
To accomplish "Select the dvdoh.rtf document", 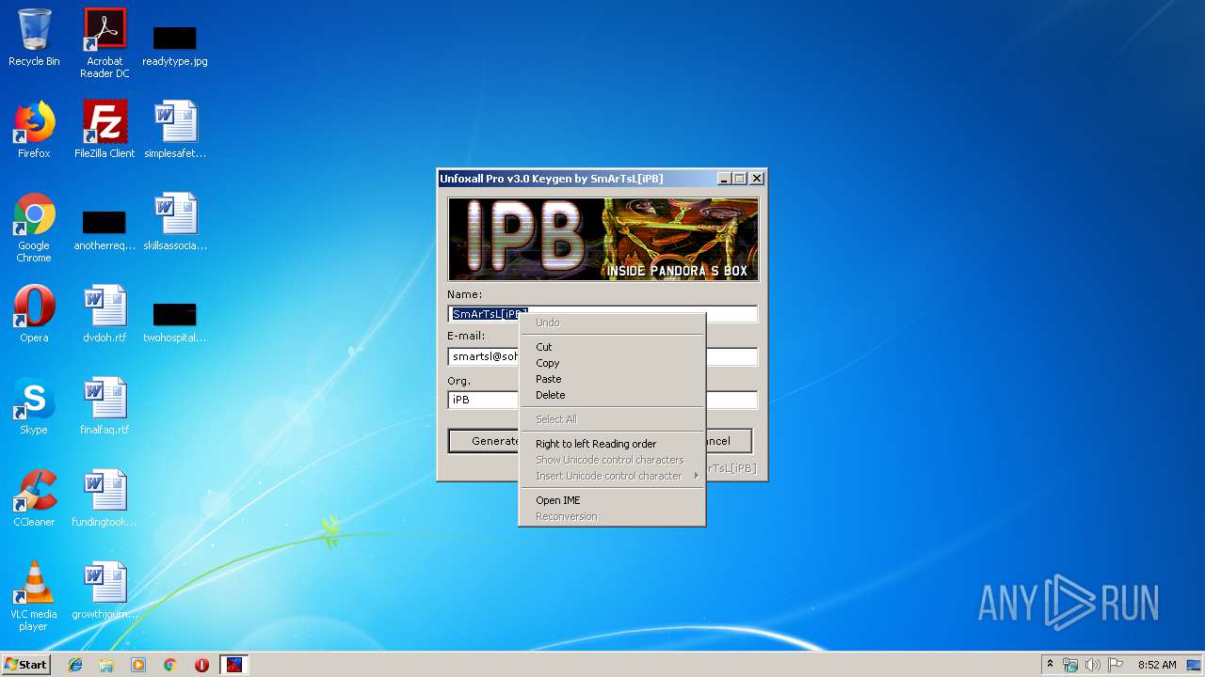I will [104, 314].
